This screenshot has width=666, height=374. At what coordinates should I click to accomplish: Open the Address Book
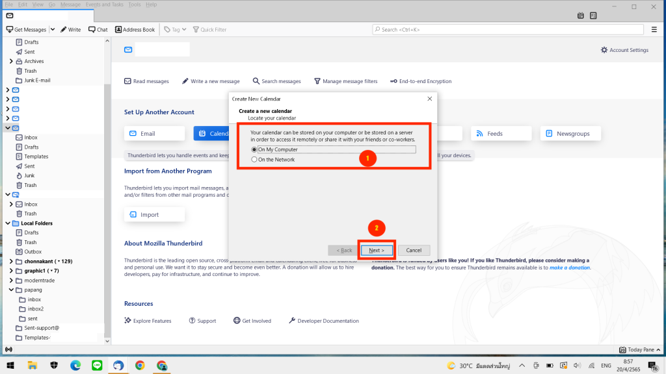(118, 29)
